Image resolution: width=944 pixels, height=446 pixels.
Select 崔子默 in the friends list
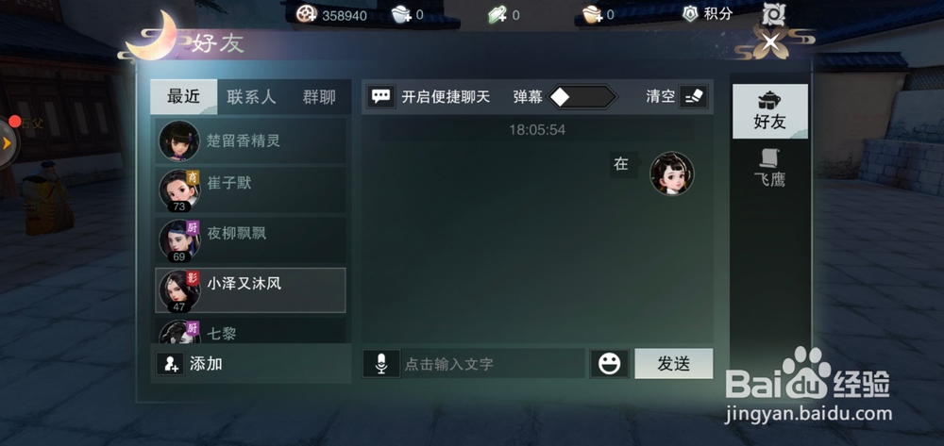tap(250, 190)
